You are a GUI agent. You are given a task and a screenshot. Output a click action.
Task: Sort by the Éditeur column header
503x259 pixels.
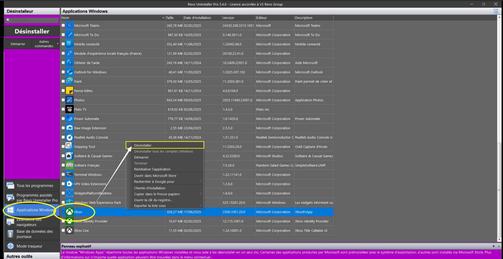coord(275,18)
